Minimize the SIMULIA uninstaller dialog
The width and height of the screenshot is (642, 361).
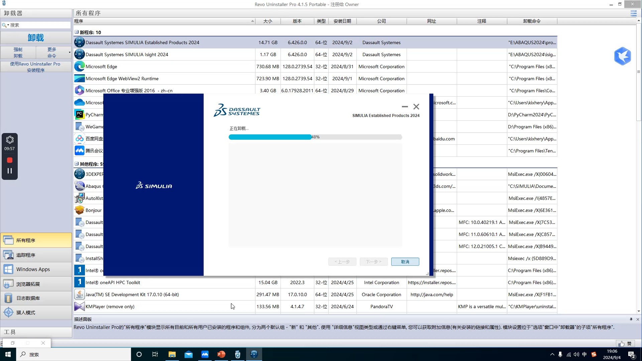click(x=405, y=107)
